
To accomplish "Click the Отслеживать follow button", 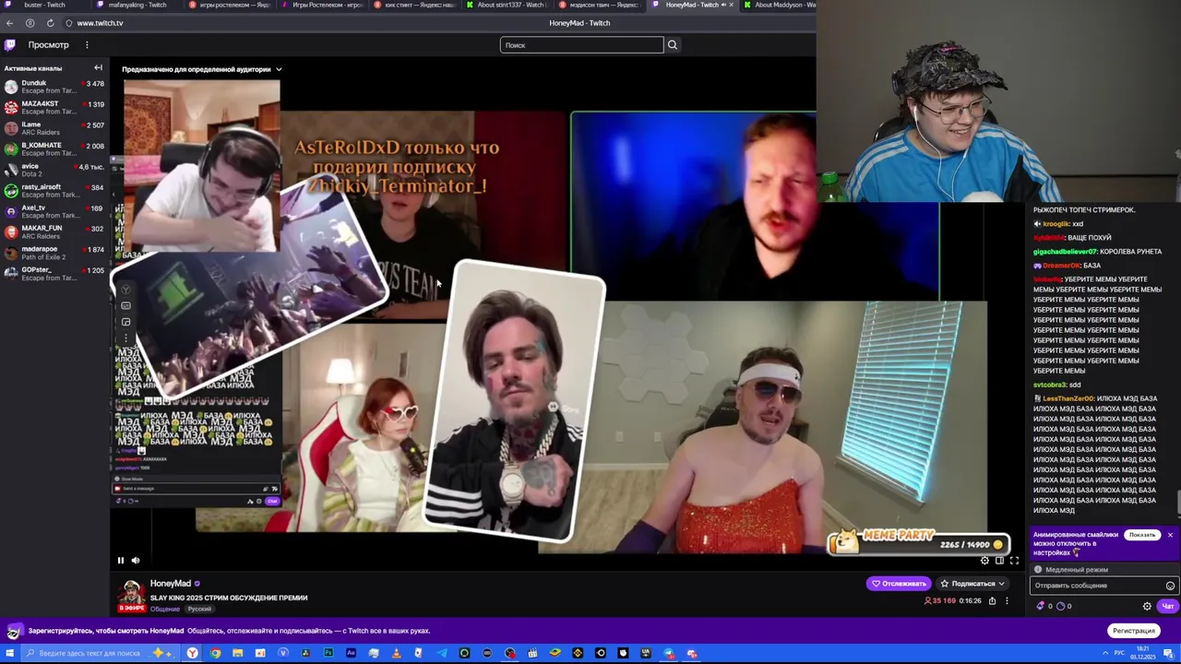I will [x=899, y=583].
